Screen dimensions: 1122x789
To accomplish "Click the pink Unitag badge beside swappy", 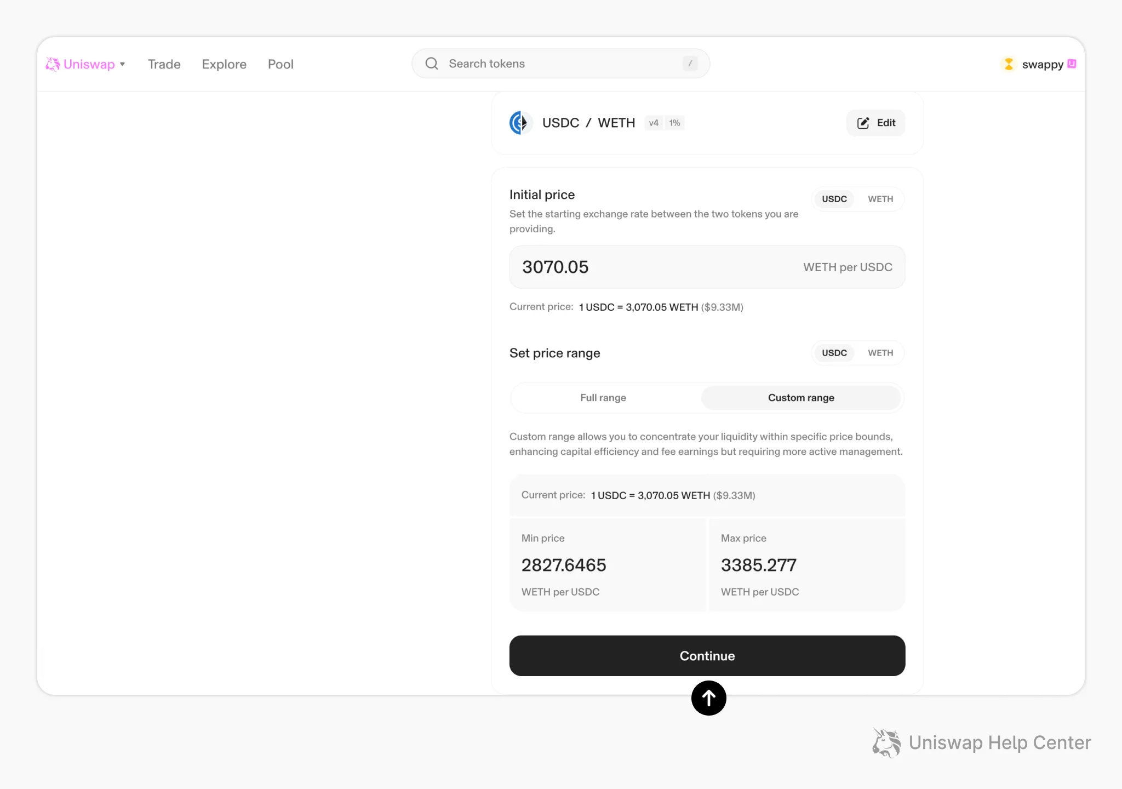I will pyautogui.click(x=1072, y=64).
